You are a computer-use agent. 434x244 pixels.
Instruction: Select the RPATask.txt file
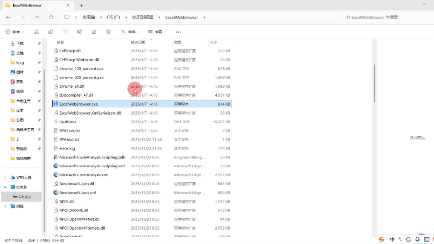tap(70, 130)
